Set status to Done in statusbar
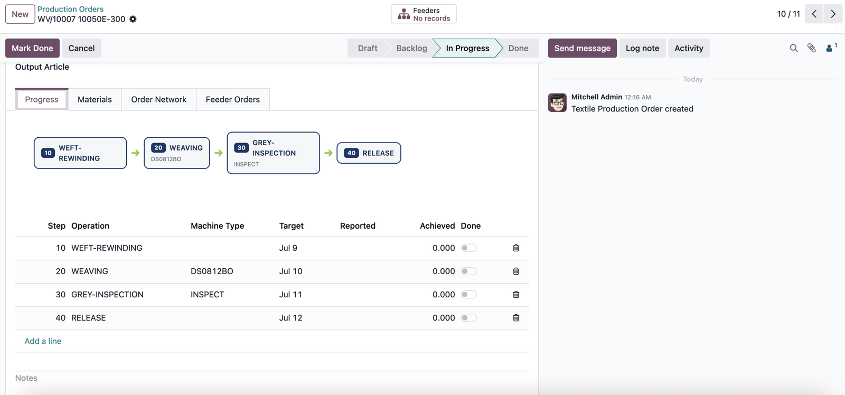The height and width of the screenshot is (395, 845). (x=518, y=48)
